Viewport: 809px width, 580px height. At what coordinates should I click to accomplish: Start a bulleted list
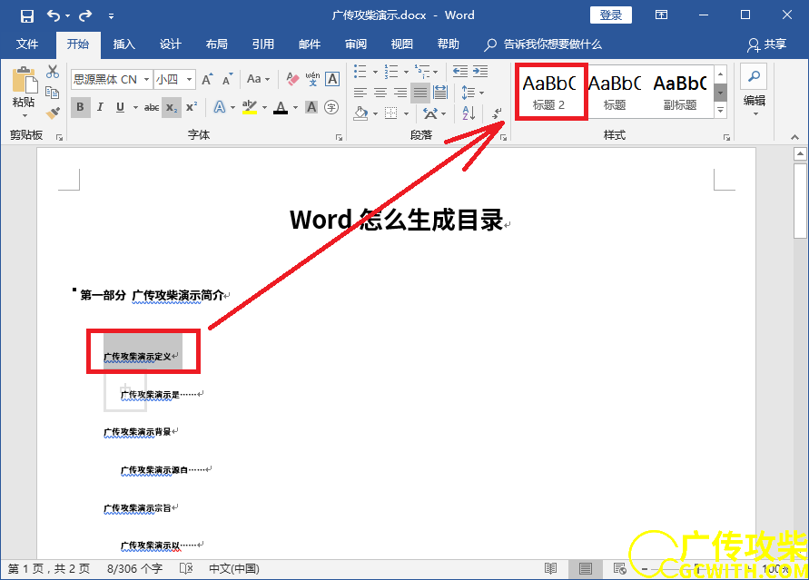click(x=360, y=71)
